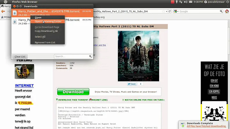Screen dimensions: 230x129
Task: Click the Leechers count 526
Action: 72,65
